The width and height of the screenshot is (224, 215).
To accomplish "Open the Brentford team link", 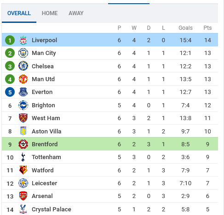I will (x=45, y=144).
